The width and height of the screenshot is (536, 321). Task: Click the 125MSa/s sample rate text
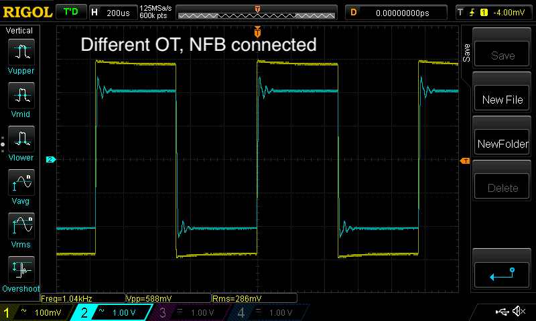point(155,8)
